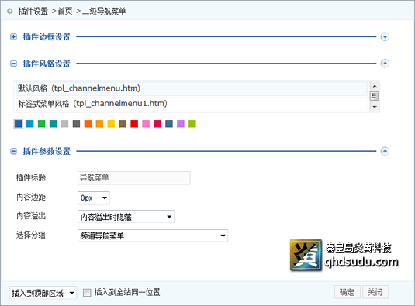Image resolution: width=415 pixels, height=306 pixels.
Task: Choose the dark gray color swatch
Action: [x=76, y=124]
